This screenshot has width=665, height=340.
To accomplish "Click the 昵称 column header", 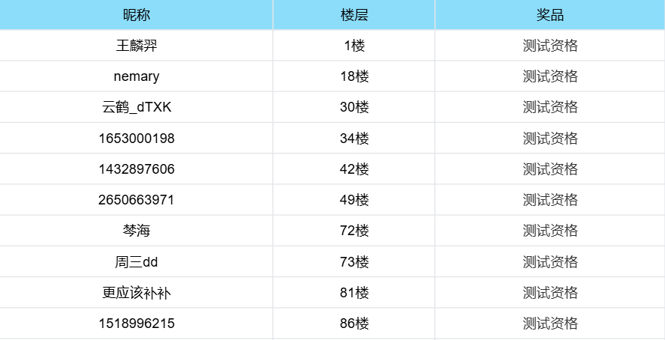I will [x=136, y=15].
